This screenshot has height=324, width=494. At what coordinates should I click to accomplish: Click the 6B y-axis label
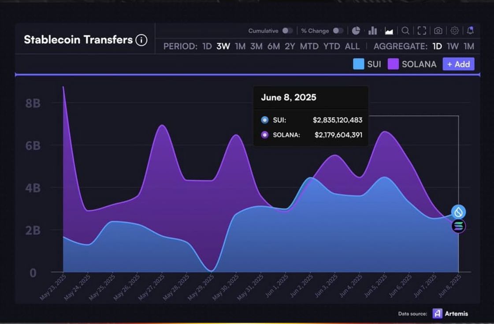(x=33, y=145)
